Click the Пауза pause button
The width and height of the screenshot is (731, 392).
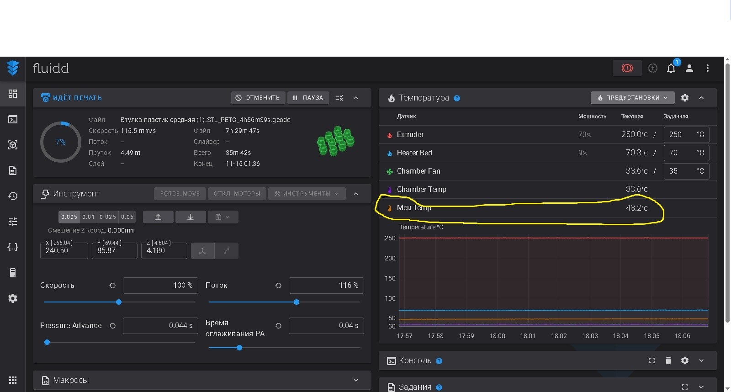tap(308, 98)
